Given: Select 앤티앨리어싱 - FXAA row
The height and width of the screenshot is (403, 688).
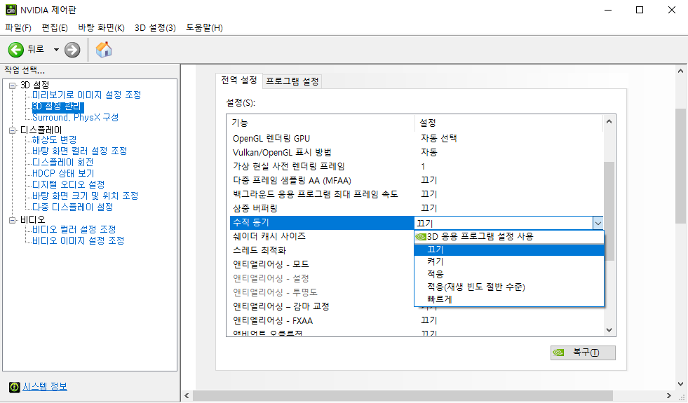Looking at the screenshot, I should (x=417, y=320).
